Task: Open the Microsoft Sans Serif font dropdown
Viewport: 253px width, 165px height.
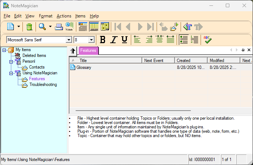Action: point(69,40)
